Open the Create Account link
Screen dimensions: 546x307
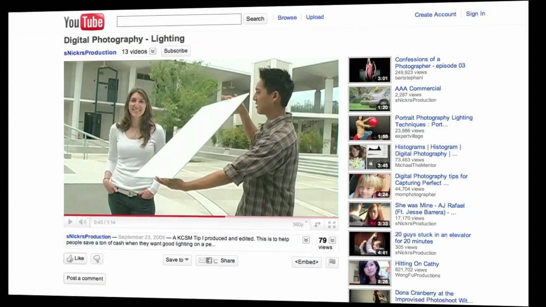[x=436, y=14]
